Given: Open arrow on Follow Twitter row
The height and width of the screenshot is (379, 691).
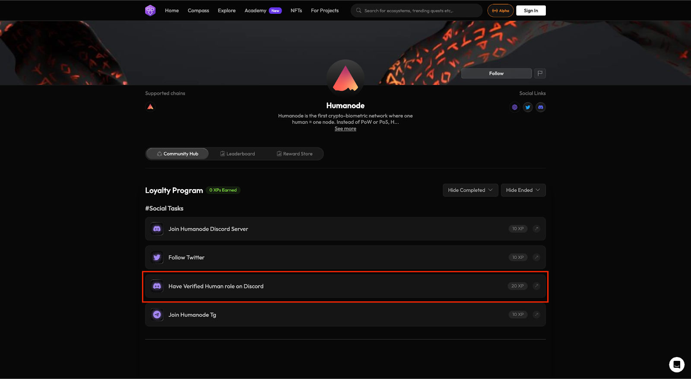Looking at the screenshot, I should pyautogui.click(x=536, y=257).
